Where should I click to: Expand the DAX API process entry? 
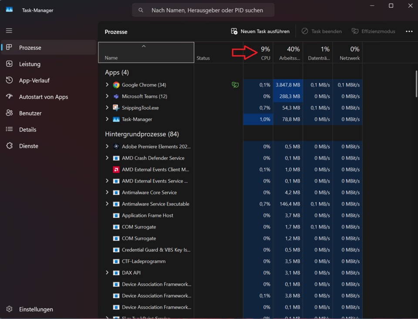[107, 272]
